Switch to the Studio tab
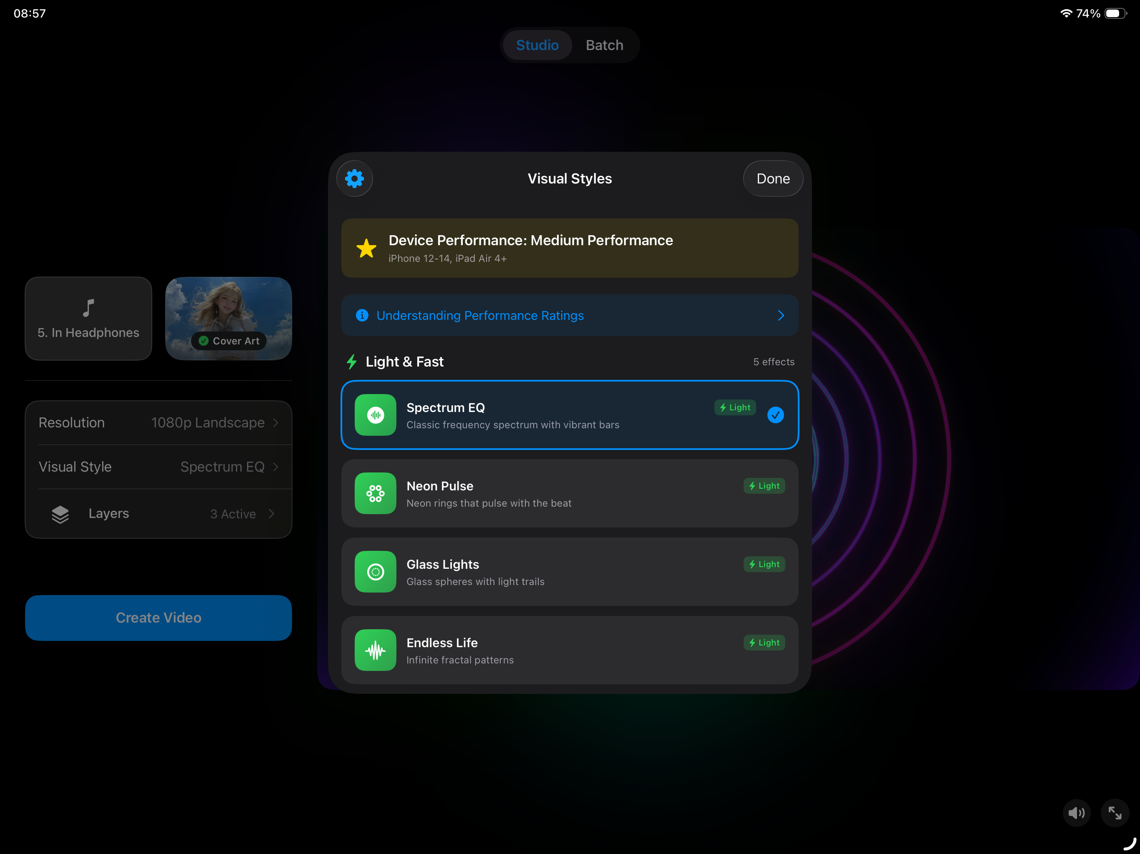Viewport: 1140px width, 854px height. click(537, 45)
